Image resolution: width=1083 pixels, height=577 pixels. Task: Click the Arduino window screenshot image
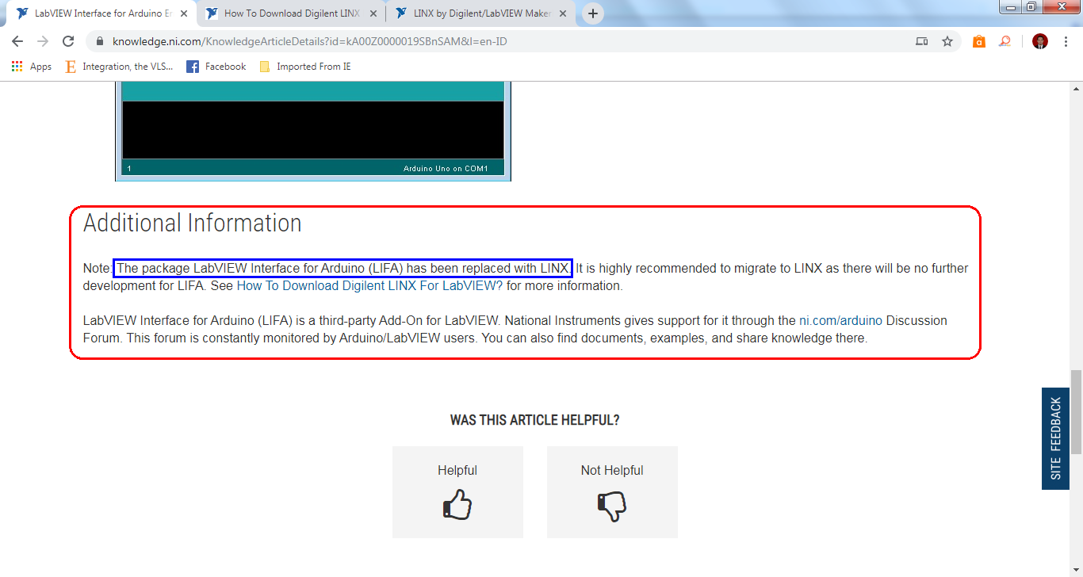point(313,131)
